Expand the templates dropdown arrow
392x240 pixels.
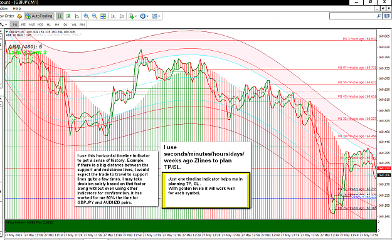pyautogui.click(x=159, y=16)
